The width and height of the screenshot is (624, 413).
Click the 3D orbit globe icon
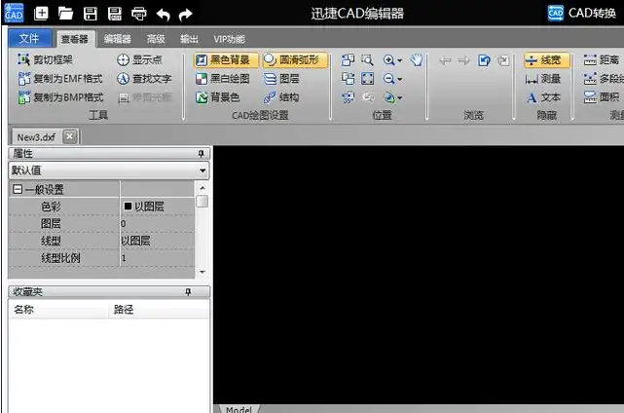point(388,97)
